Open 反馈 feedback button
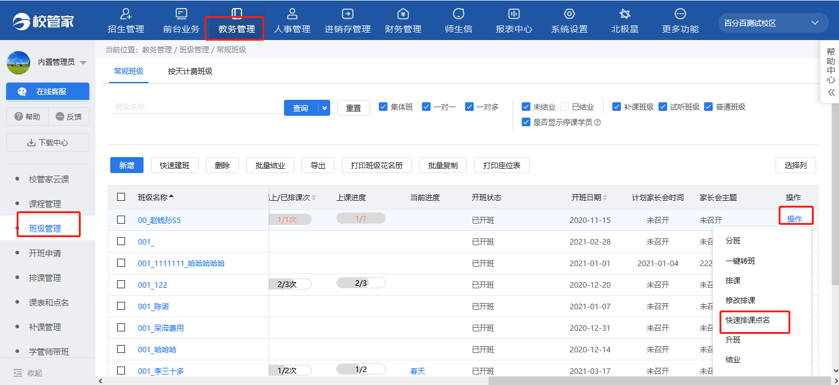This screenshot has width=839, height=385. point(68,116)
